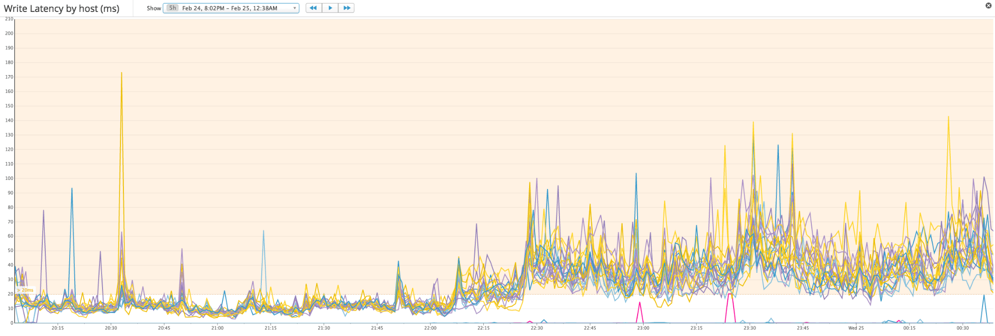
Task: Click the 'Show' label beside the time selector
Action: coord(154,8)
